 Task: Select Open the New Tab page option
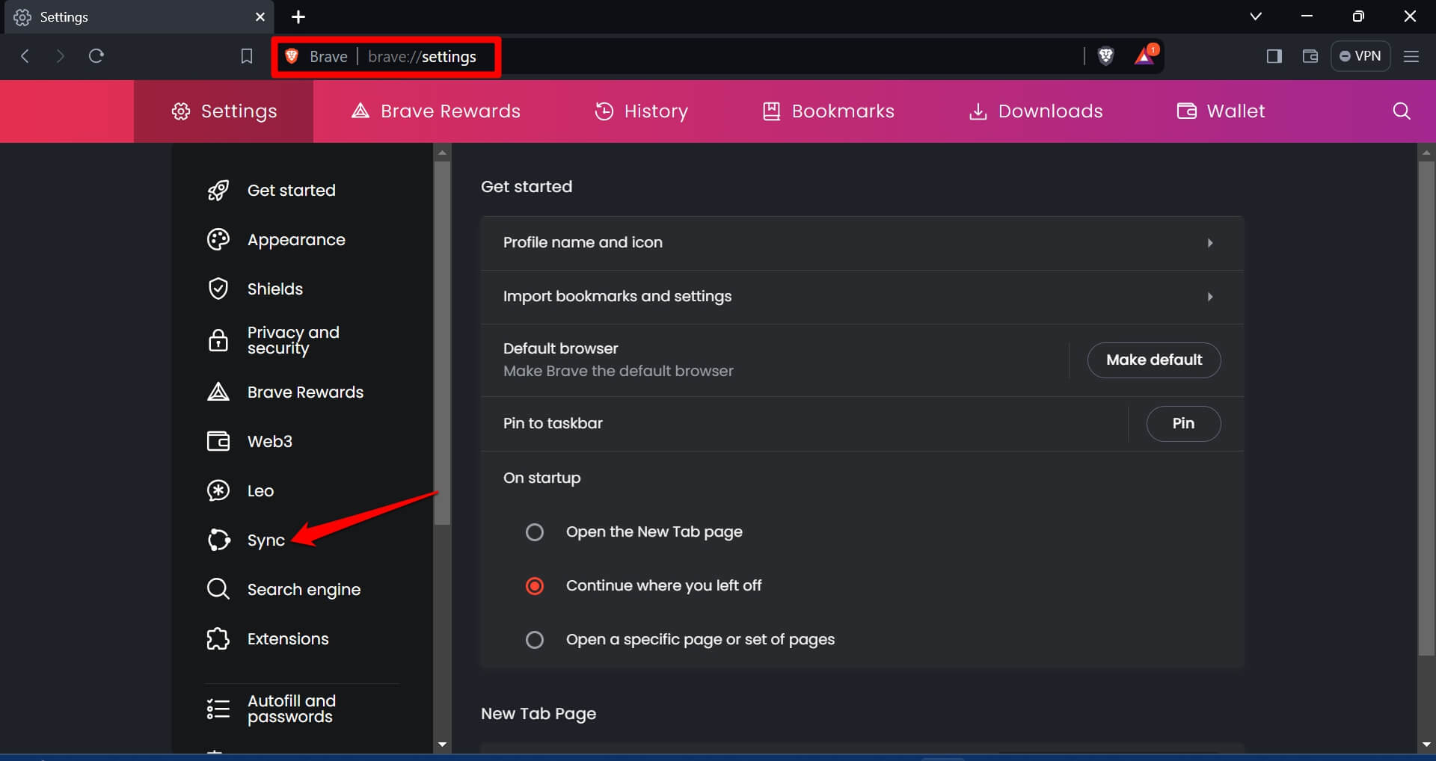[535, 532]
